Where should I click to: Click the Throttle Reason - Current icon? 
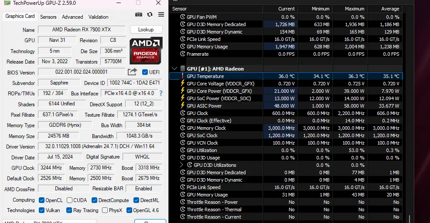click(x=183, y=217)
